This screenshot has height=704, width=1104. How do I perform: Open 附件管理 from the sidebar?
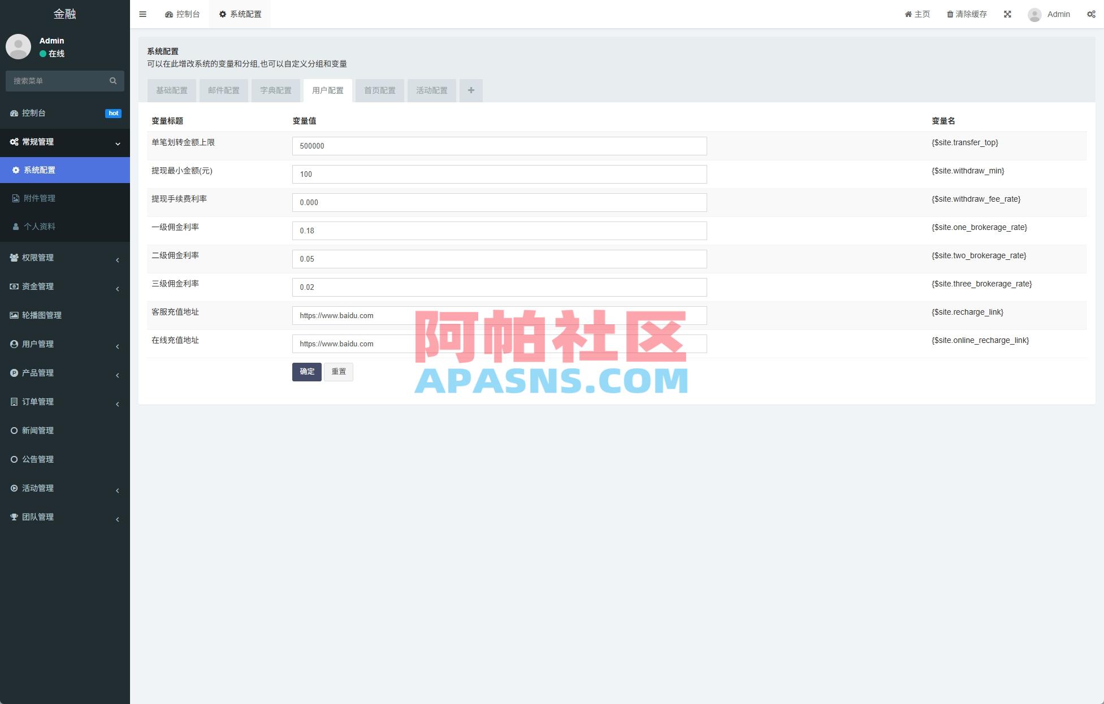38,198
